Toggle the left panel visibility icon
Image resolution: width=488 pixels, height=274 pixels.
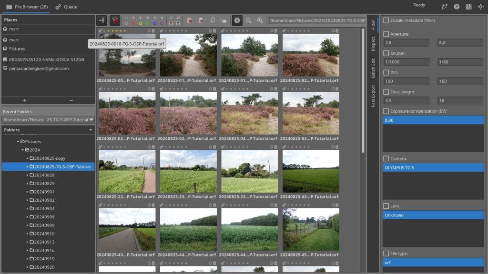[102, 20]
